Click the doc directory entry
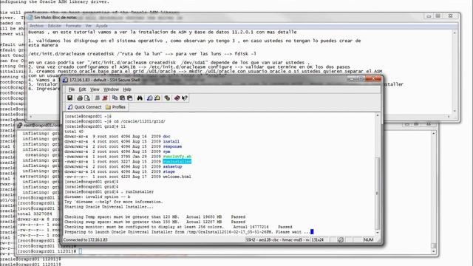This screenshot has width=473, height=266. pos(166,136)
